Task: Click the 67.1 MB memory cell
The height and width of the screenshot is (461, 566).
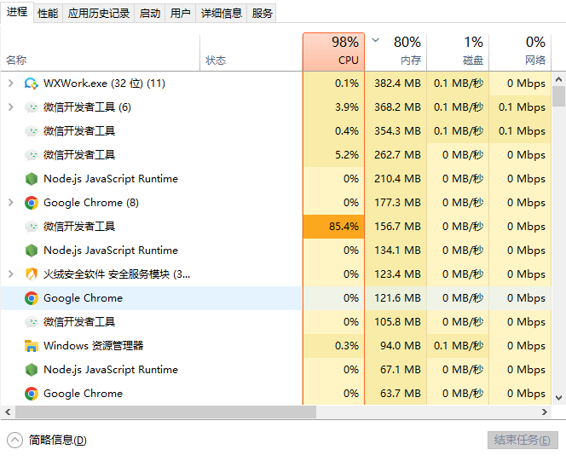Action: (x=396, y=369)
